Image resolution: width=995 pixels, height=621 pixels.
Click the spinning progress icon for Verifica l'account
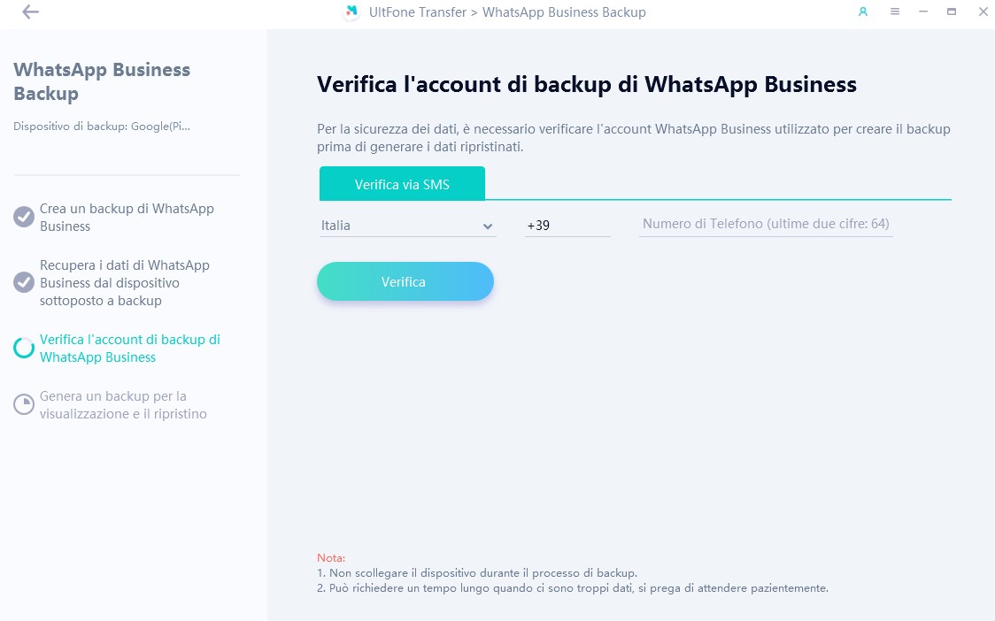(x=24, y=349)
